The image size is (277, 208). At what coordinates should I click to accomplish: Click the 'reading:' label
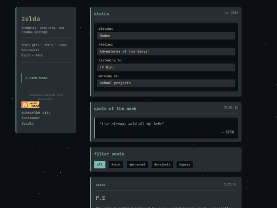tap(106, 45)
